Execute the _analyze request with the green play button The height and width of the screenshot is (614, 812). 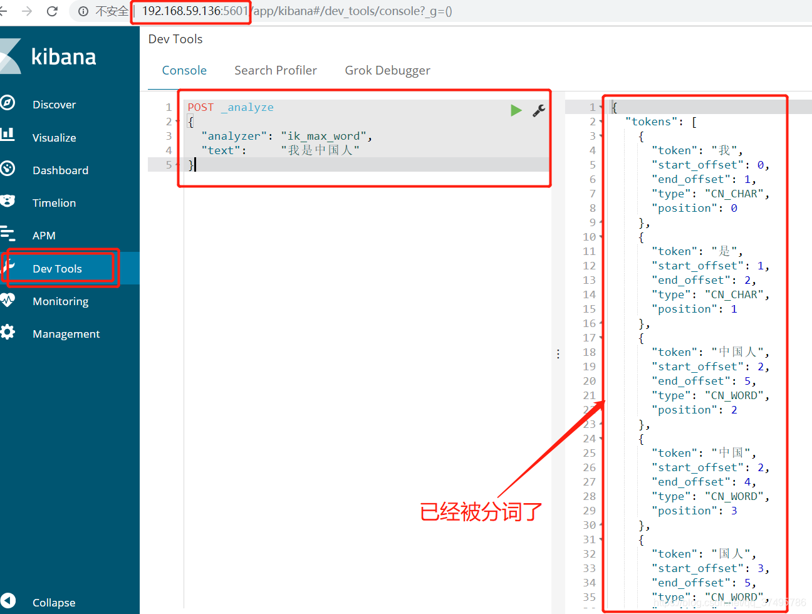tap(516, 110)
